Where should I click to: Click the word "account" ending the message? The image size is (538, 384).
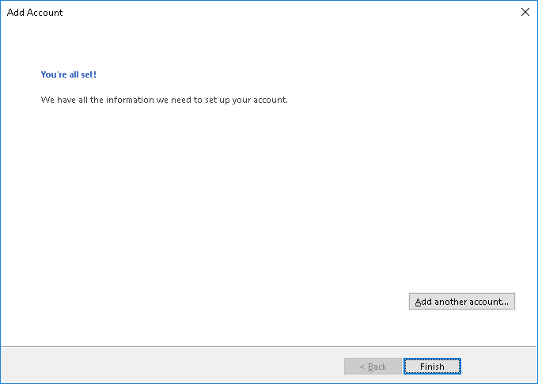[x=269, y=101]
